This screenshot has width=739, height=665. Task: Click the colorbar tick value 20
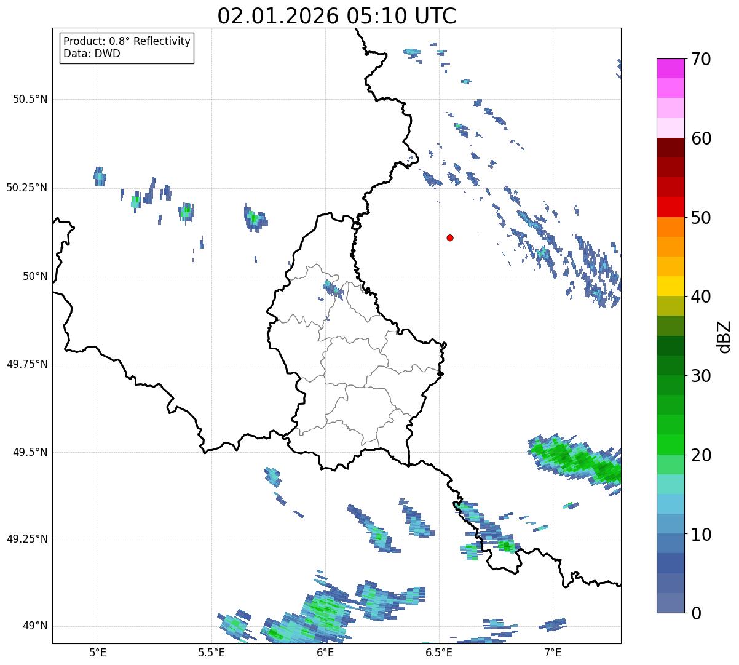[701, 455]
